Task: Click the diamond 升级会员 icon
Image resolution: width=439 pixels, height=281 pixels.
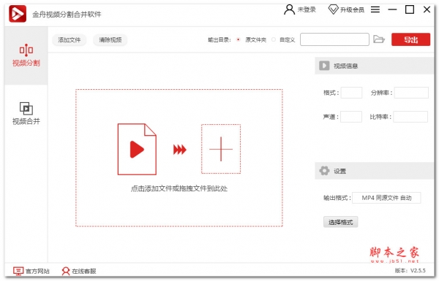Action: tap(333, 9)
